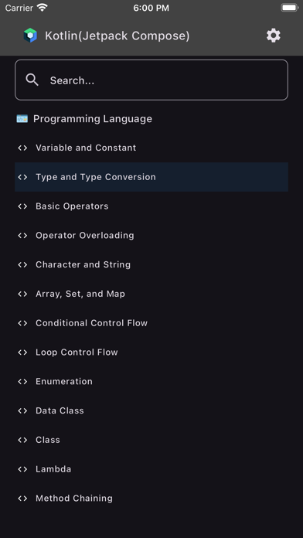Open Array, Set, and Map topic
This screenshot has height=538, width=303.
point(151,294)
